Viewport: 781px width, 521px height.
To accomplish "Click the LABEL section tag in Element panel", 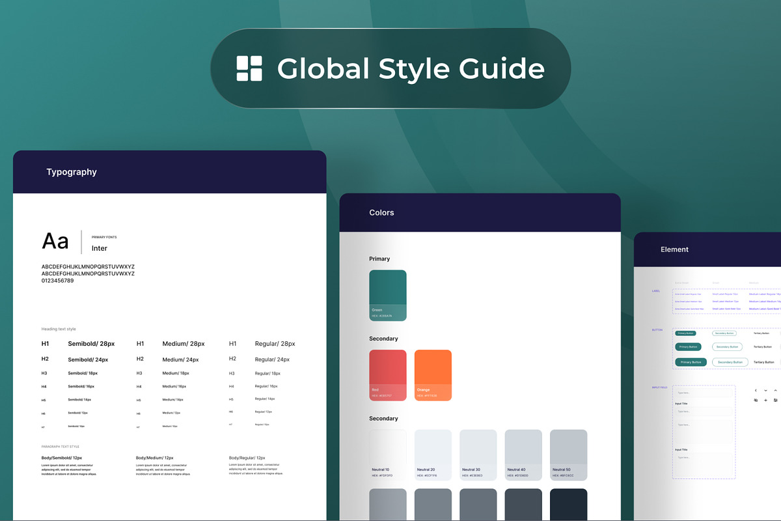I will pos(656,291).
